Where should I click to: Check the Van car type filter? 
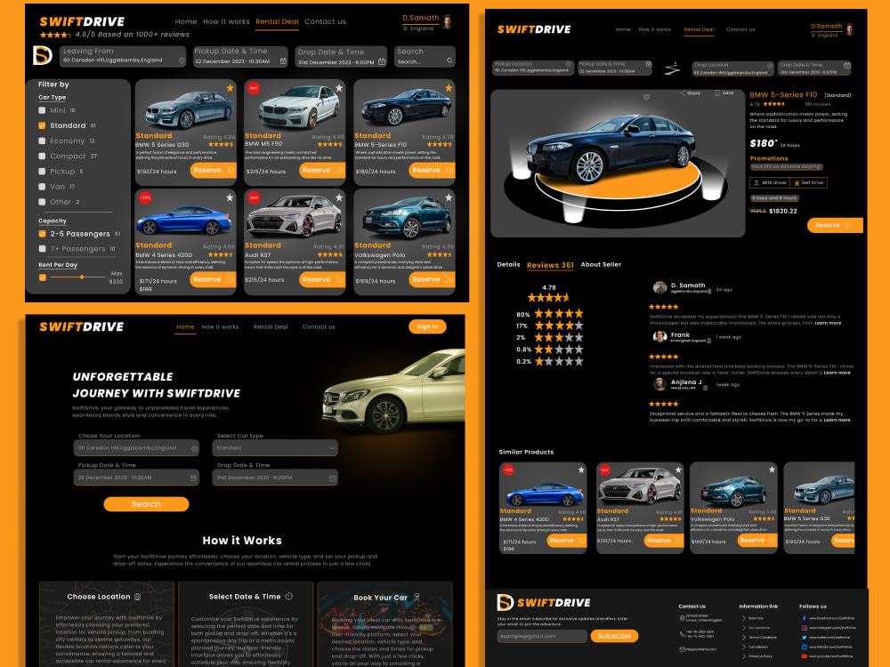(x=42, y=187)
